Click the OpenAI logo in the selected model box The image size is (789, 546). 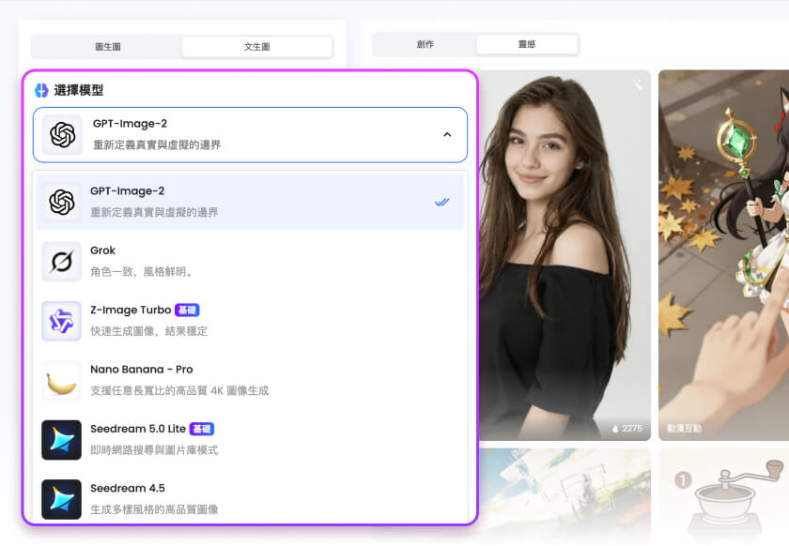point(62,135)
